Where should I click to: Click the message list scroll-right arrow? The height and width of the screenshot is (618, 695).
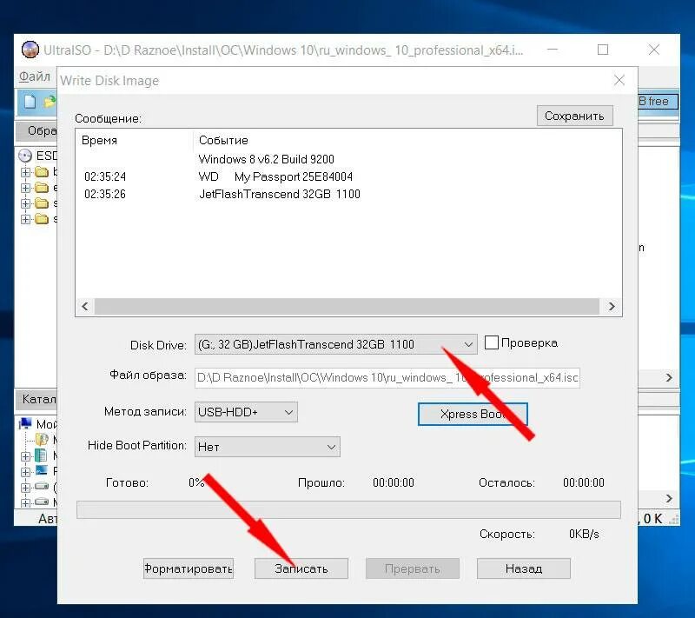pos(612,306)
